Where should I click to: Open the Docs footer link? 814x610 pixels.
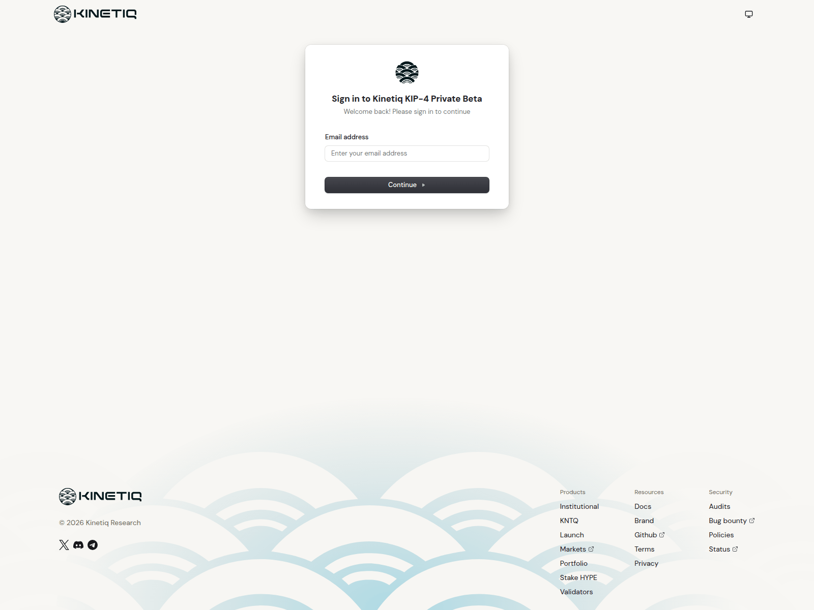click(x=643, y=506)
